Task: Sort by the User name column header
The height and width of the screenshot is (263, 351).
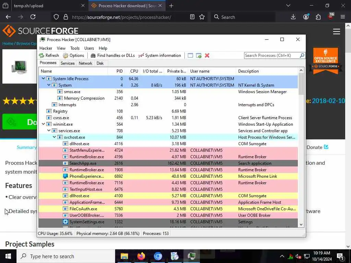Action: (x=212, y=71)
